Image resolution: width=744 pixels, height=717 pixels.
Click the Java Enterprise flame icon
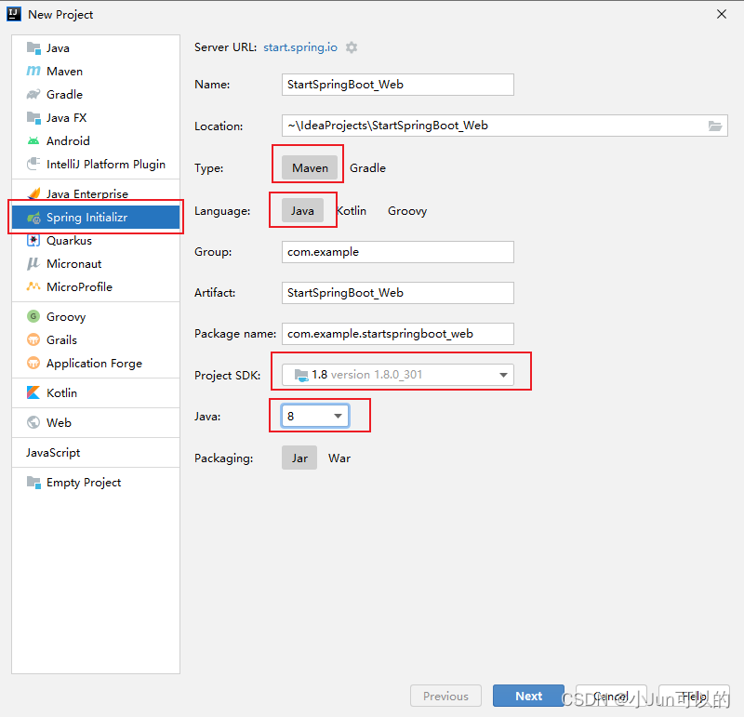coord(33,193)
